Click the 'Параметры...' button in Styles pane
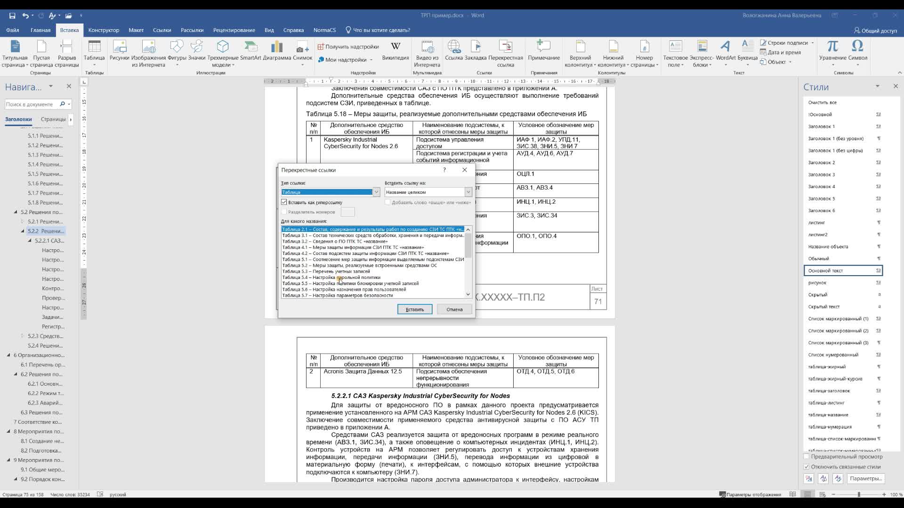 click(866, 479)
